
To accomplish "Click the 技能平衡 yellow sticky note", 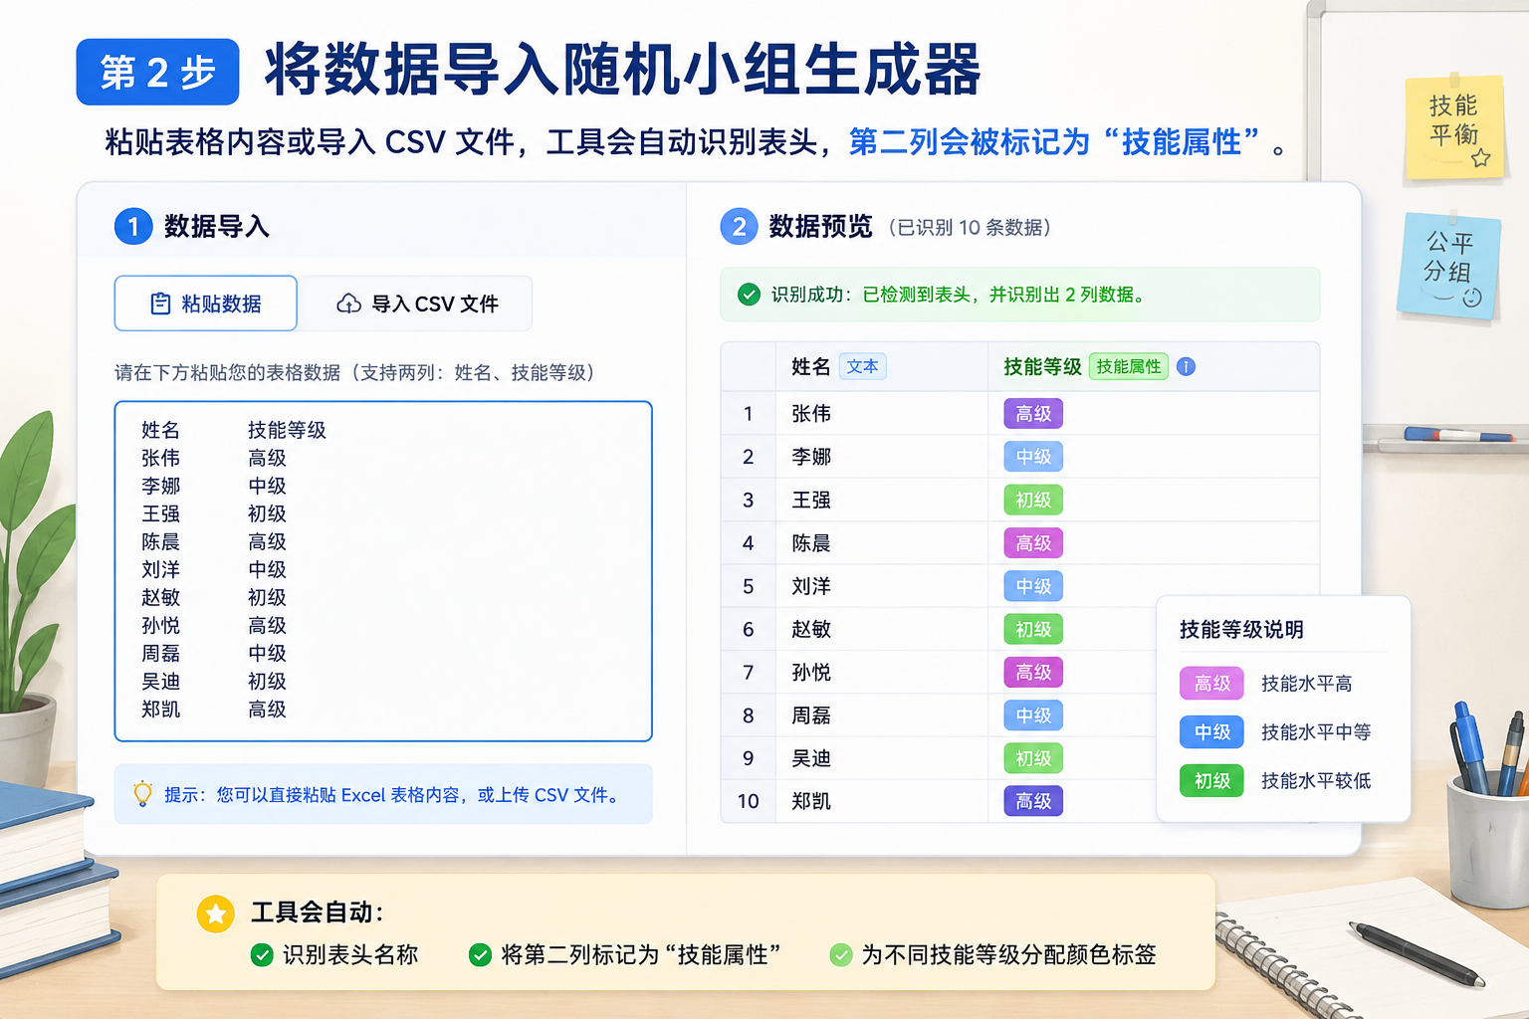I will tap(1453, 127).
